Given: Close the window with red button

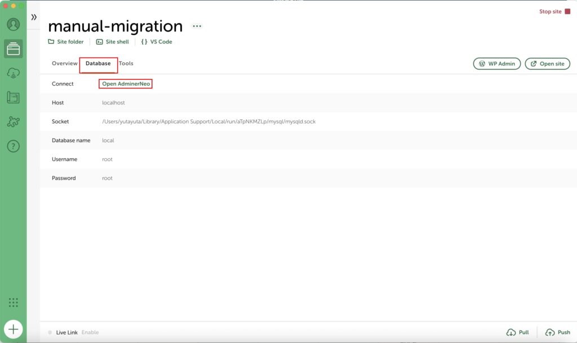Looking at the screenshot, I should (6, 6).
